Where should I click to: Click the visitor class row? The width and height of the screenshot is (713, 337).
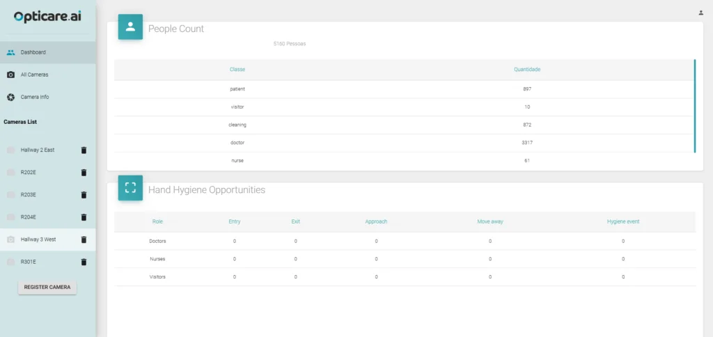pyautogui.click(x=404, y=107)
